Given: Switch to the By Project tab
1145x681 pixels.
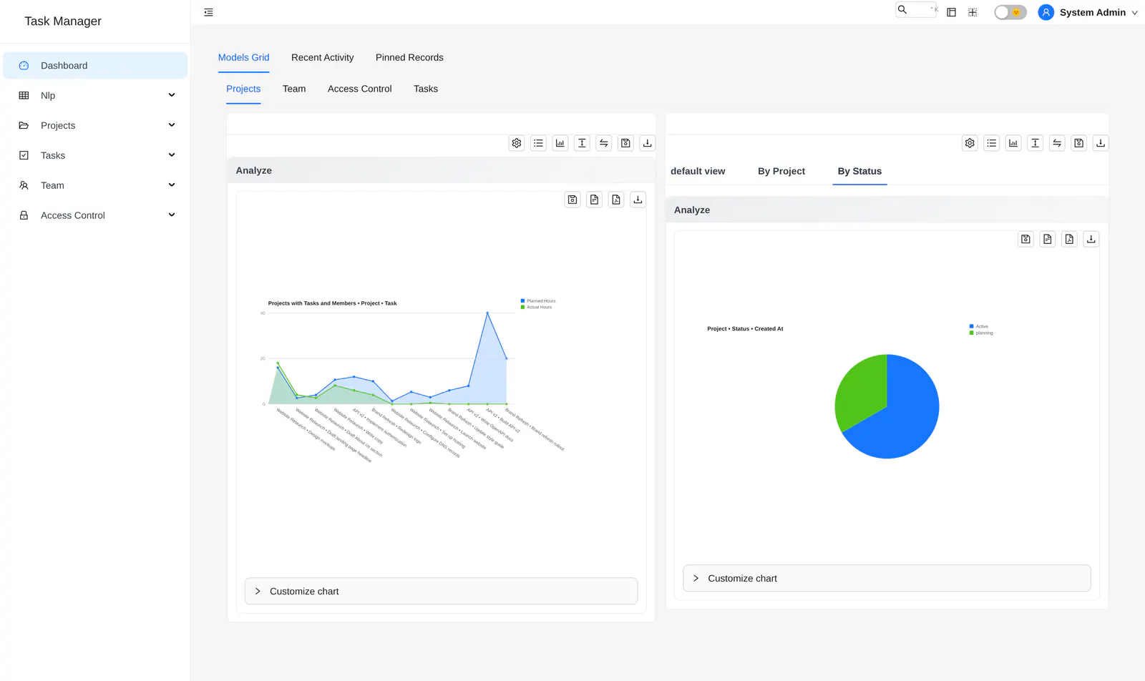Looking at the screenshot, I should pyautogui.click(x=781, y=171).
